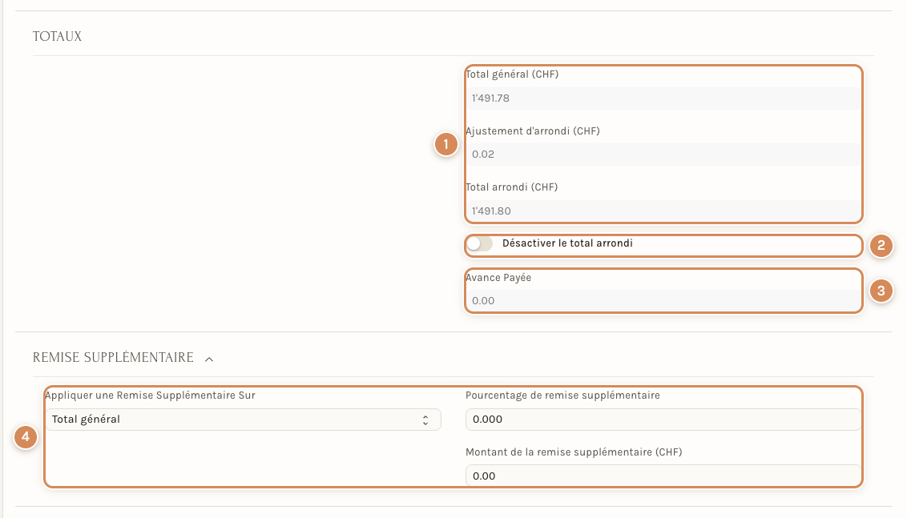Image resolution: width=907 pixels, height=518 pixels.
Task: Click the Pourcentage de remise supplémentaire label
Action: click(562, 396)
